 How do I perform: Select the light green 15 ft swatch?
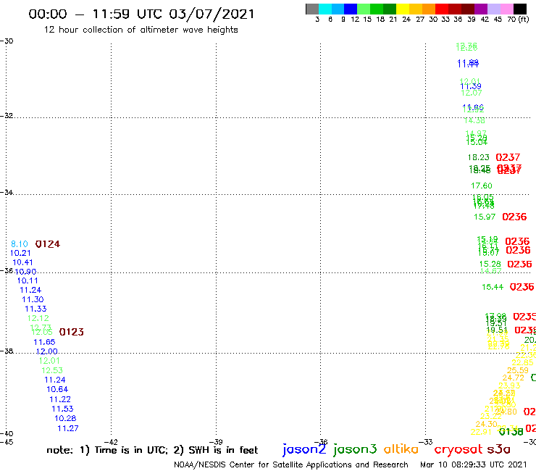pyautogui.click(x=364, y=9)
